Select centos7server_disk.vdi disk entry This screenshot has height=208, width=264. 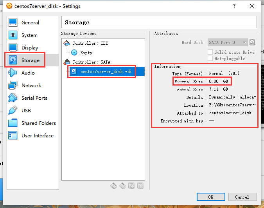click(x=107, y=71)
